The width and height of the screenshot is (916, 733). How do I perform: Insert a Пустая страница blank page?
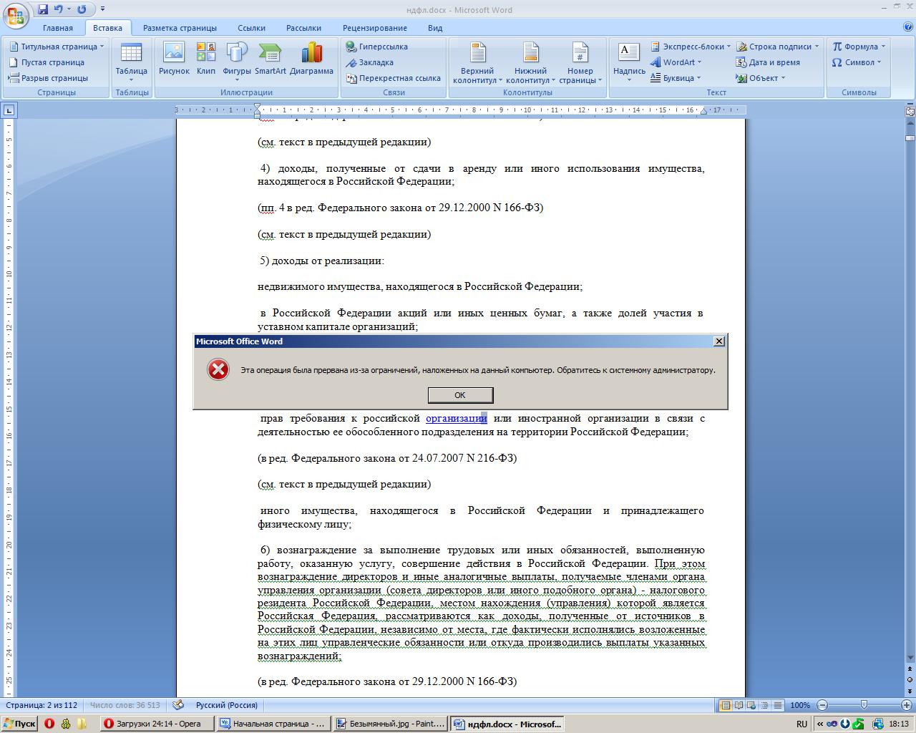(x=47, y=62)
